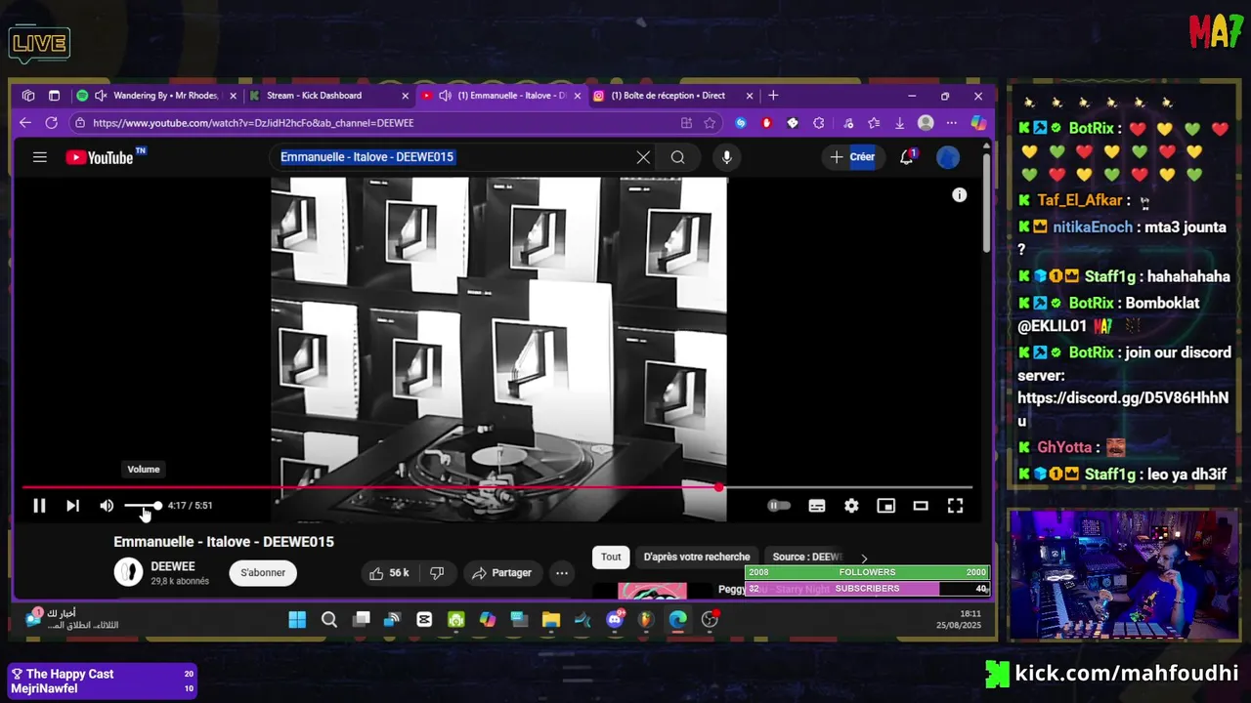Screen dimensions: 1251x703
Task: Mute the Wandering By tab audio
Action: click(101, 96)
